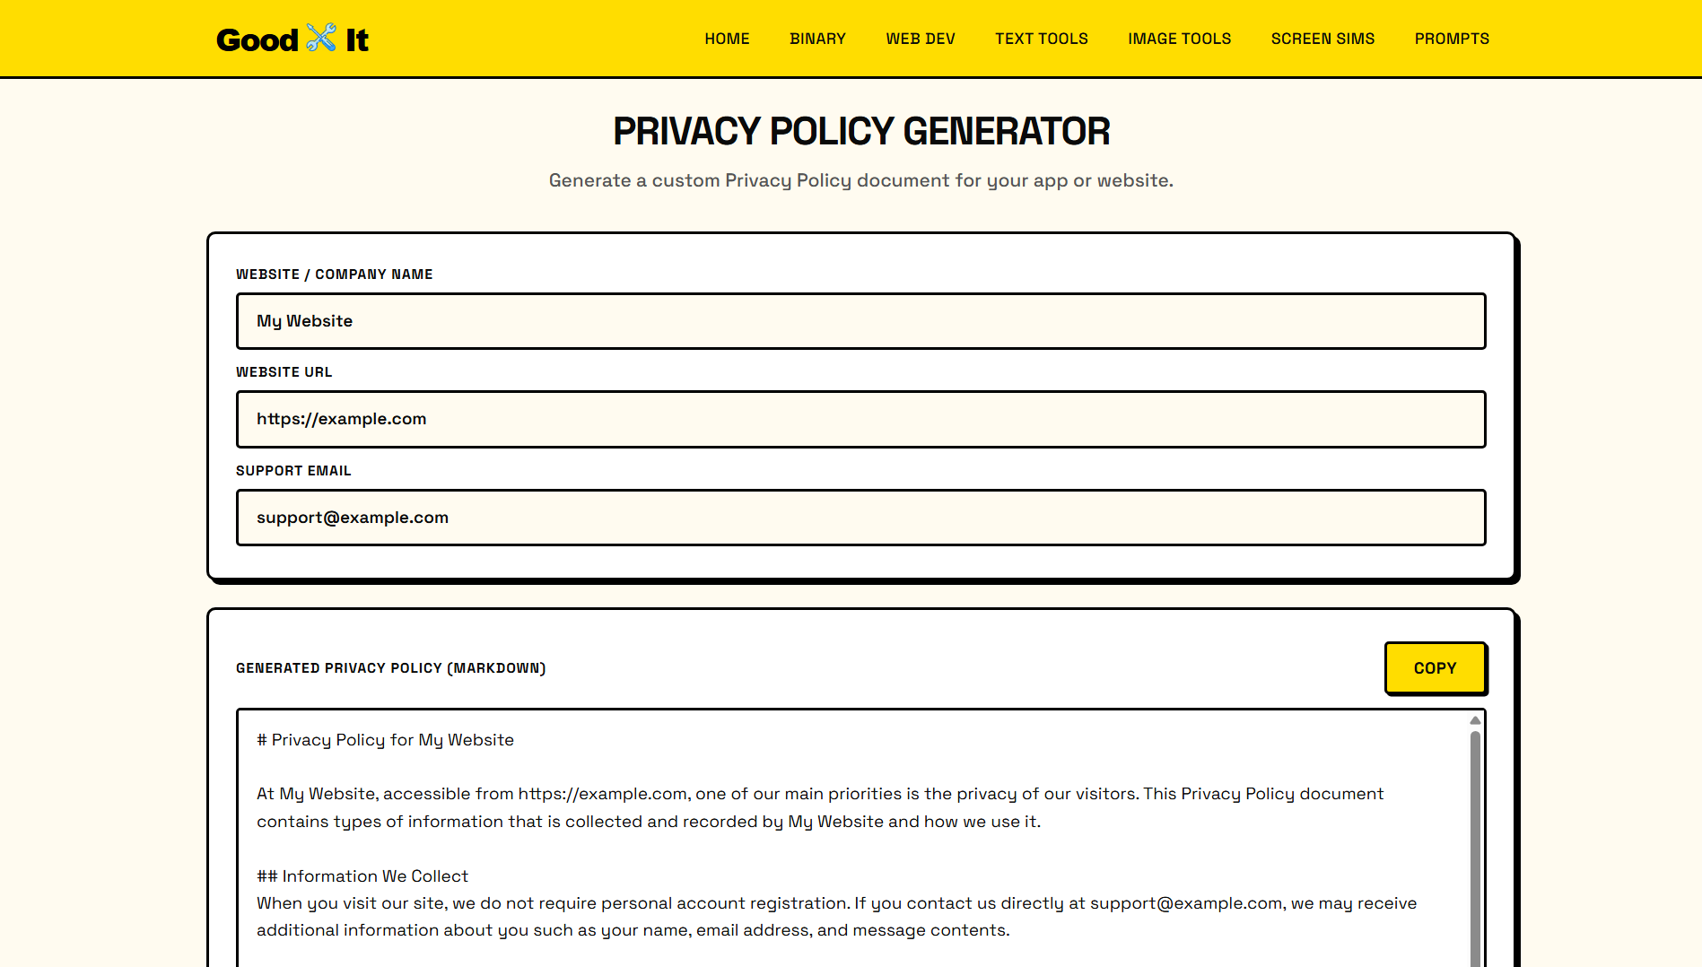The height and width of the screenshot is (967, 1702).
Task: Focus the Website URL input field
Action: click(x=861, y=419)
